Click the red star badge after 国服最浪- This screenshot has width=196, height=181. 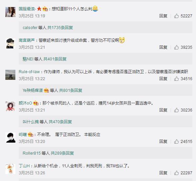coord(39,9)
